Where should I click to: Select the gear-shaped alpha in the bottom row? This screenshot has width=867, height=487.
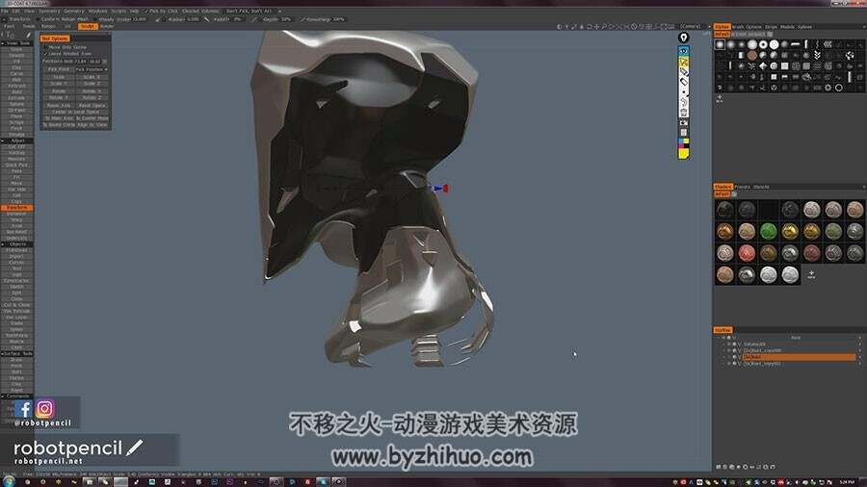point(828,88)
